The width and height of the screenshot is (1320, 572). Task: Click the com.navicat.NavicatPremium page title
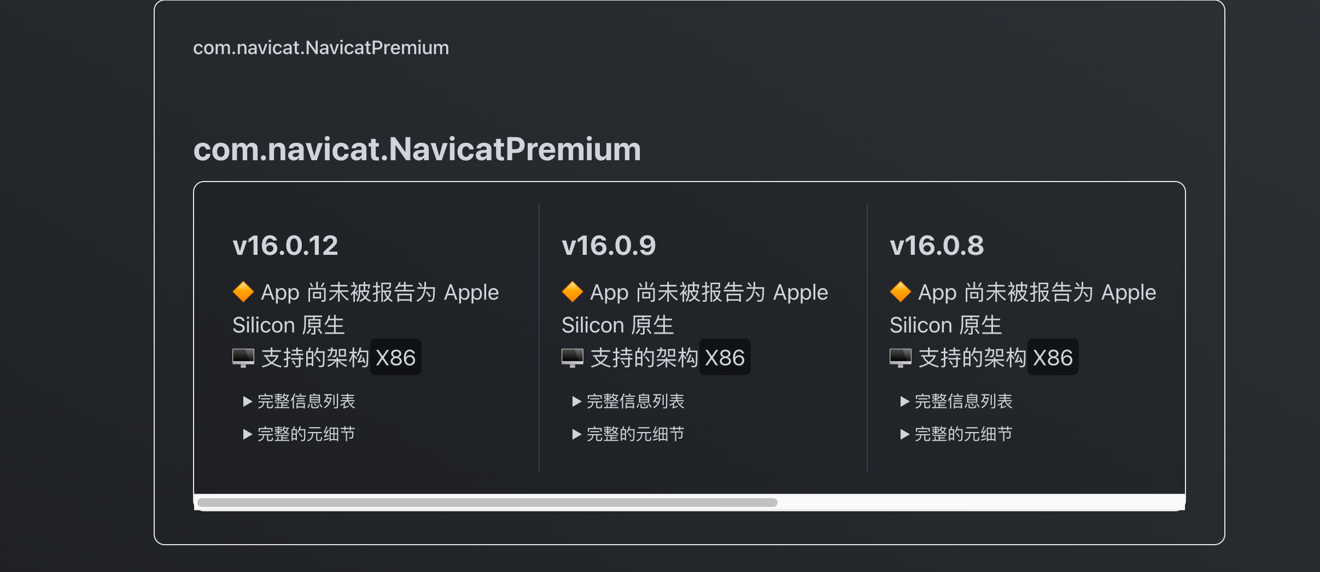[417, 148]
